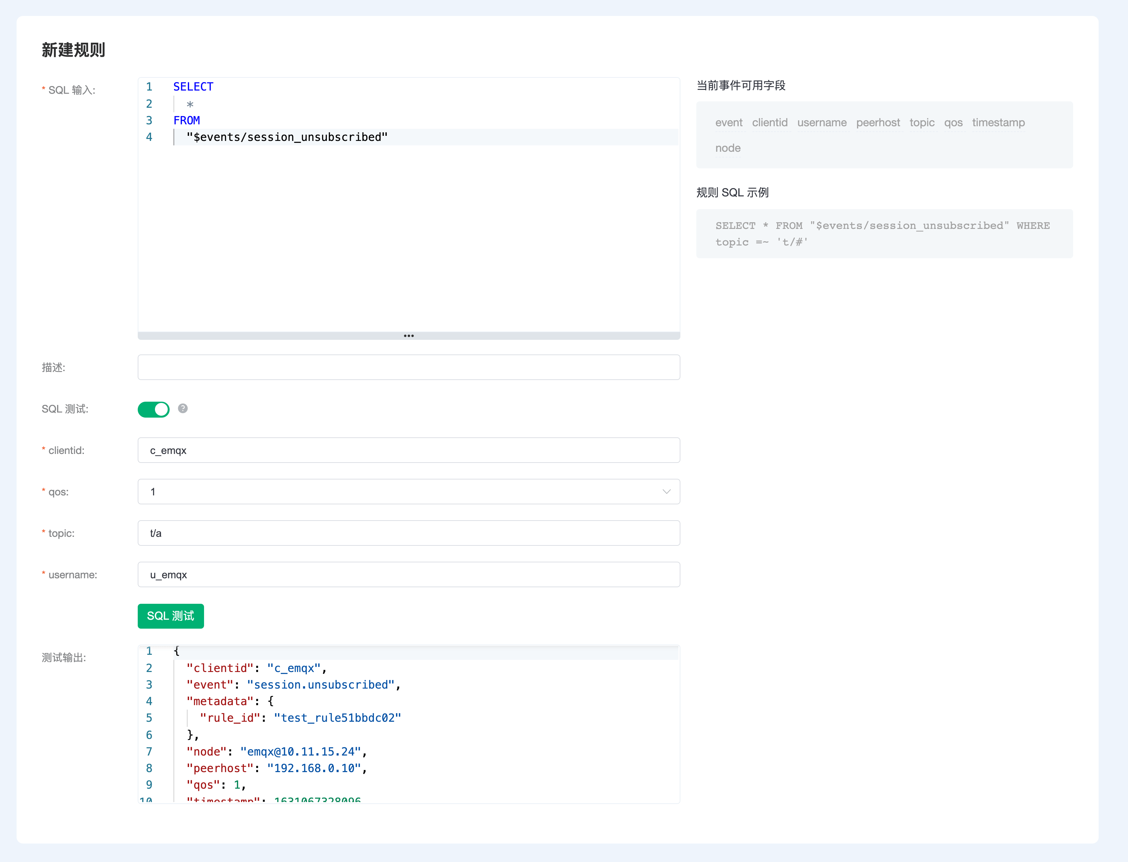Click line 4 in the SQL editor
The width and height of the screenshot is (1128, 862).
pos(287,137)
